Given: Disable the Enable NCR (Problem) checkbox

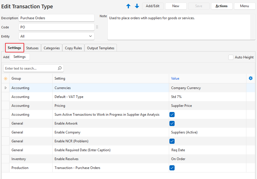Looking at the screenshot, I should pyautogui.click(x=172, y=141).
